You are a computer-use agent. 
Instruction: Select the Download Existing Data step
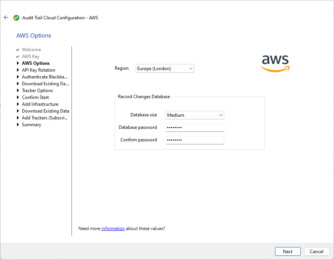point(46,111)
